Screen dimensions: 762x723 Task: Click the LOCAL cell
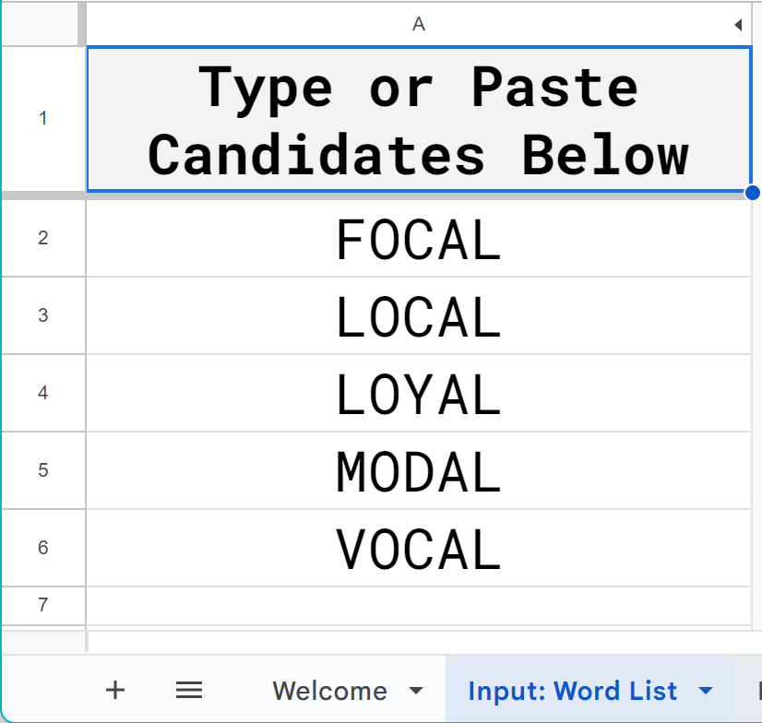coord(418,316)
